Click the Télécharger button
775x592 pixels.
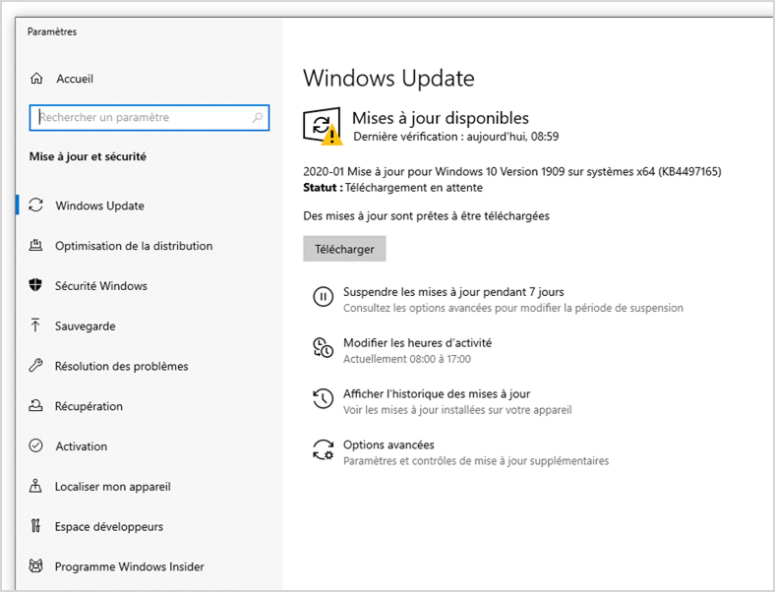[344, 249]
